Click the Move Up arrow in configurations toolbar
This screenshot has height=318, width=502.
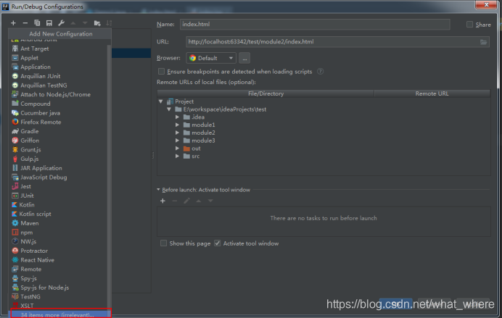(73, 23)
